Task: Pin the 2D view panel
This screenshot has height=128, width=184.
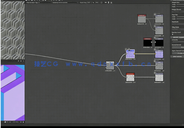Action: point(18,61)
